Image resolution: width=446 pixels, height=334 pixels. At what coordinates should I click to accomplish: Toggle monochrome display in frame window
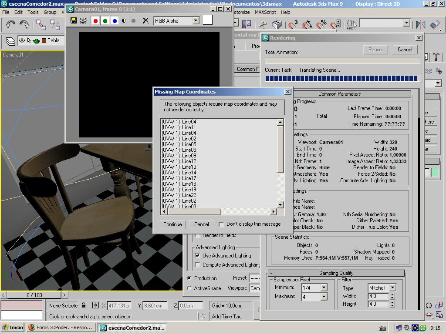(x=133, y=21)
